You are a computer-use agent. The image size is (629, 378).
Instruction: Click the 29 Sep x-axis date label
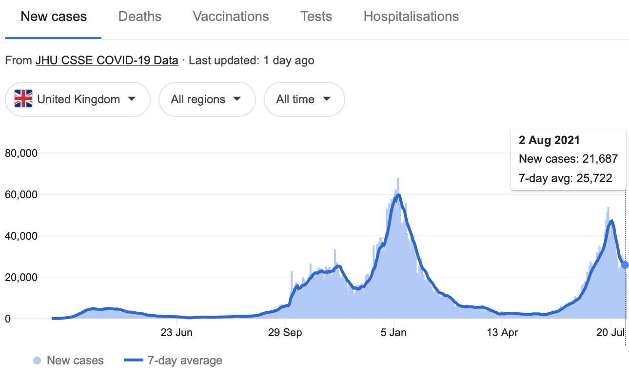[285, 333]
